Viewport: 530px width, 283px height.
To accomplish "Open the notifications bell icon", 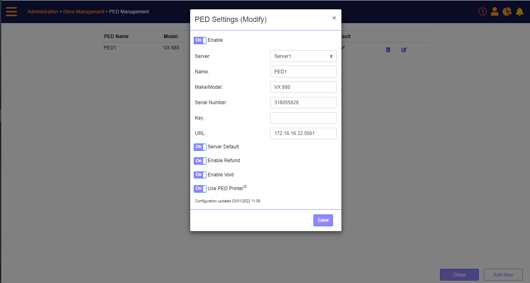I will coord(519,11).
